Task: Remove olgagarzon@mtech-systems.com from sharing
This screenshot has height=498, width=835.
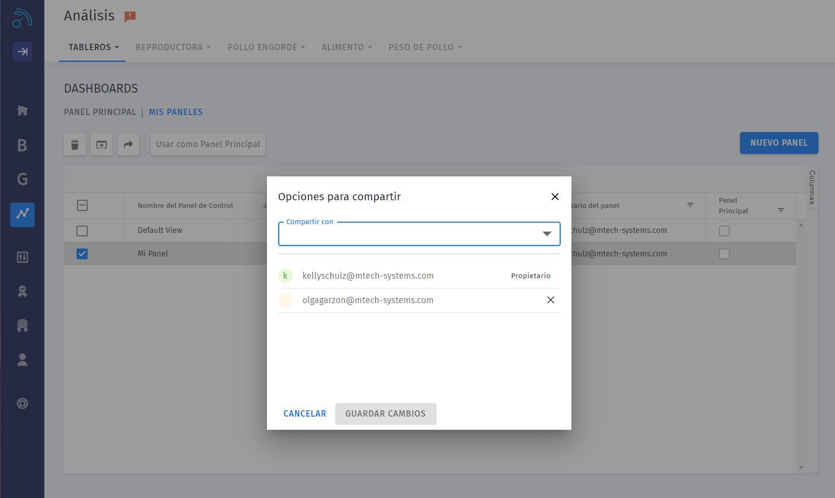Action: coord(550,300)
